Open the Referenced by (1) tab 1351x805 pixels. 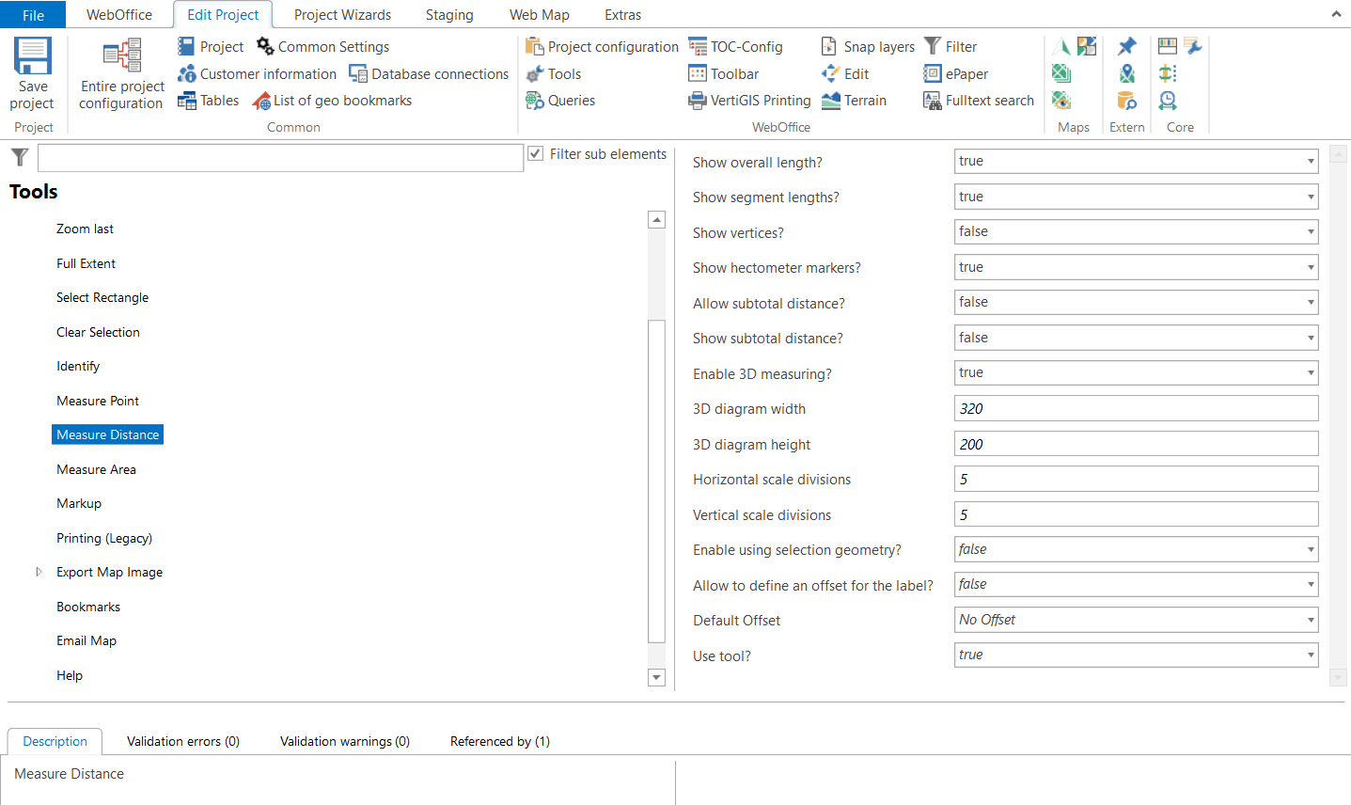click(x=499, y=741)
